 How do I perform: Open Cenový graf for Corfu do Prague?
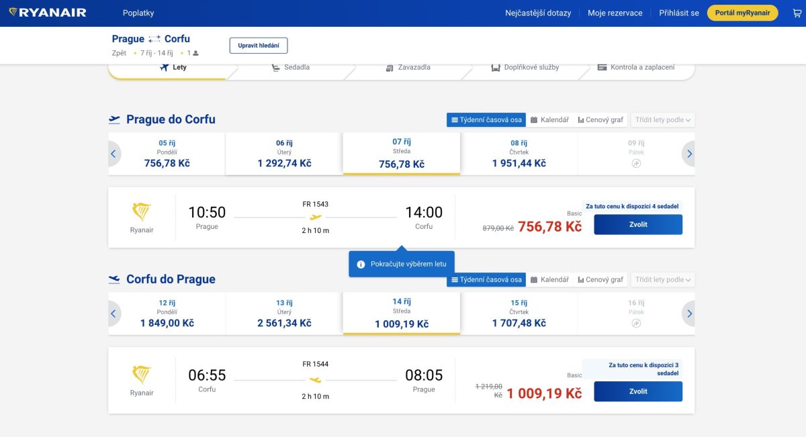[x=600, y=279]
